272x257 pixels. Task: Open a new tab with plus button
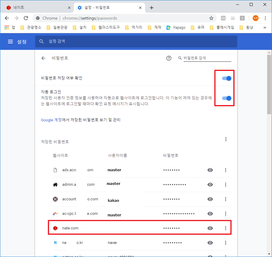(x=151, y=8)
